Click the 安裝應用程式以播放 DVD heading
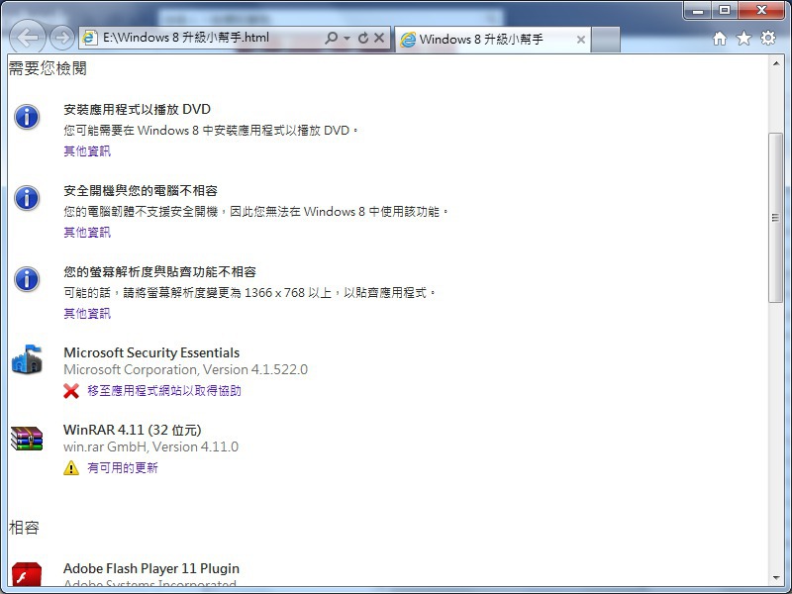Screen dimensions: 792x594 pos(137,109)
